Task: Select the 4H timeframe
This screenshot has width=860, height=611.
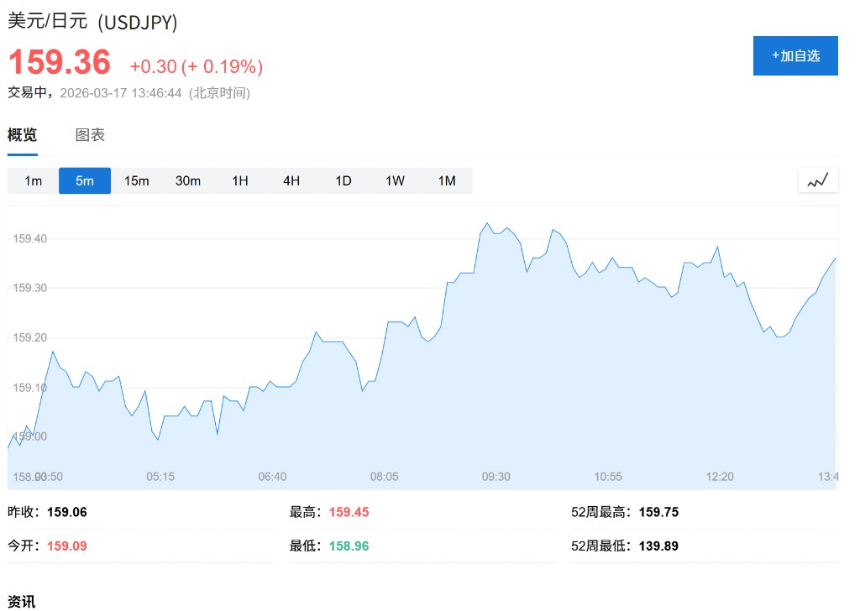Action: (291, 180)
